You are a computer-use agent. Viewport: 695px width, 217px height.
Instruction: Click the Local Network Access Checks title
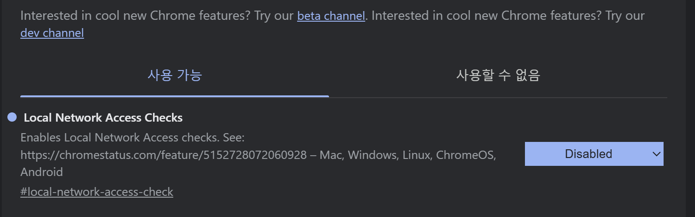tap(103, 118)
